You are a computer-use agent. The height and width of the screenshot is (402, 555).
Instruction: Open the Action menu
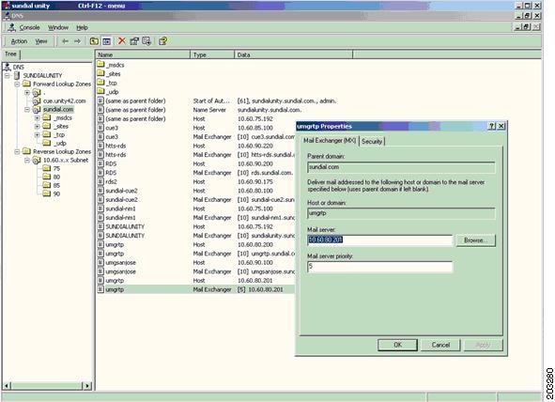point(19,41)
